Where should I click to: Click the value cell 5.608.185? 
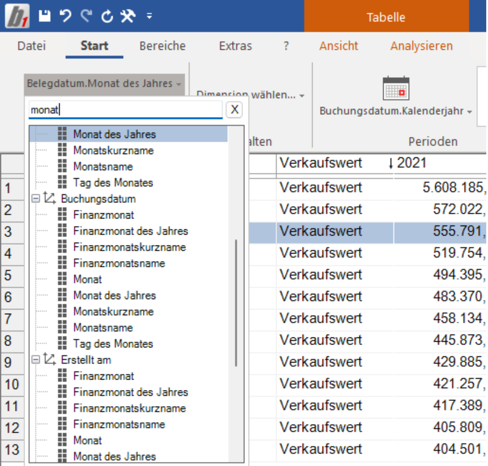pyautogui.click(x=440, y=188)
